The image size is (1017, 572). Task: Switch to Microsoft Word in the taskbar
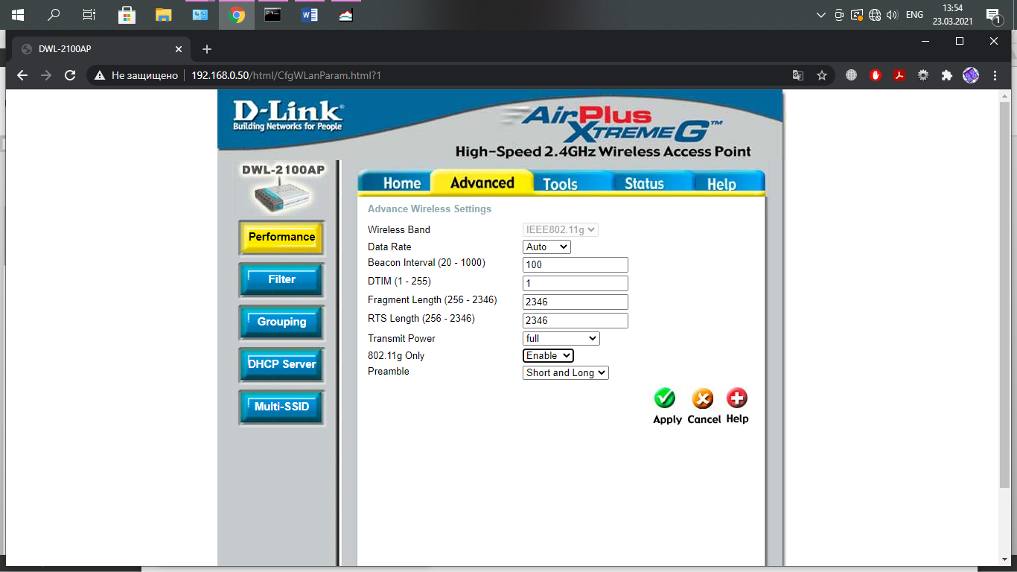(310, 15)
